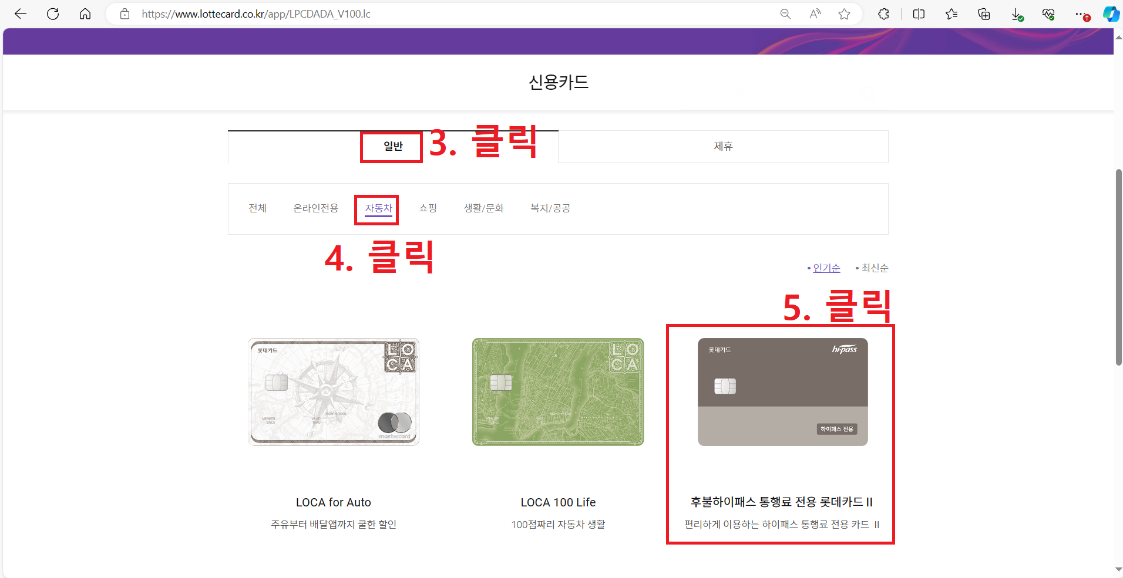Screen dimensions: 1123x578
Task: Open the settings and more menu
Action: [x=1082, y=14]
